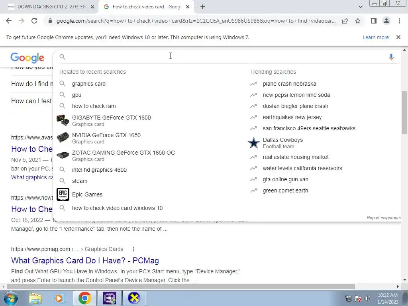
Task: Open more options dots beside pcmag.com result
Action: pos(133,249)
